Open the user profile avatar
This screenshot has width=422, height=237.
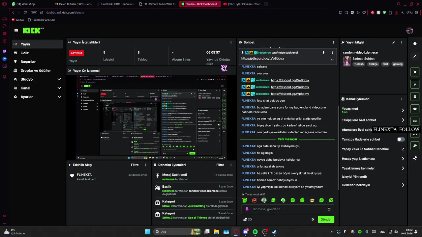click(410, 31)
